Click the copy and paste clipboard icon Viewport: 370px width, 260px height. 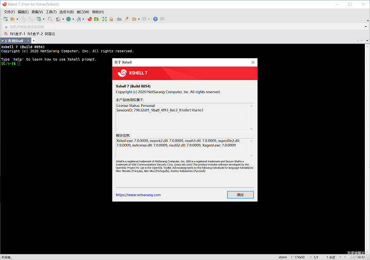58,19
